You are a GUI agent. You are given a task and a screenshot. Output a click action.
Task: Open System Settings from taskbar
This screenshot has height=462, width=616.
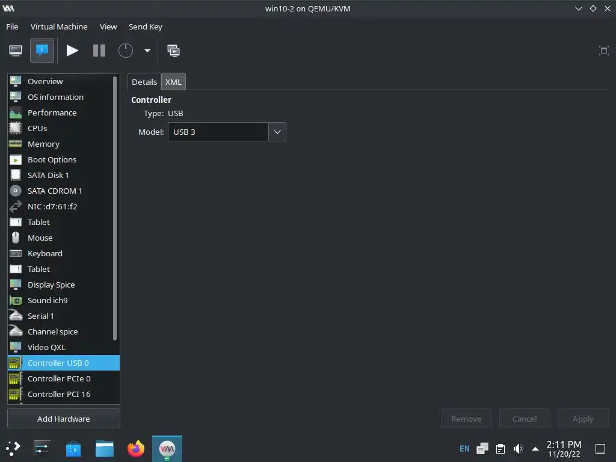pyautogui.click(x=42, y=449)
